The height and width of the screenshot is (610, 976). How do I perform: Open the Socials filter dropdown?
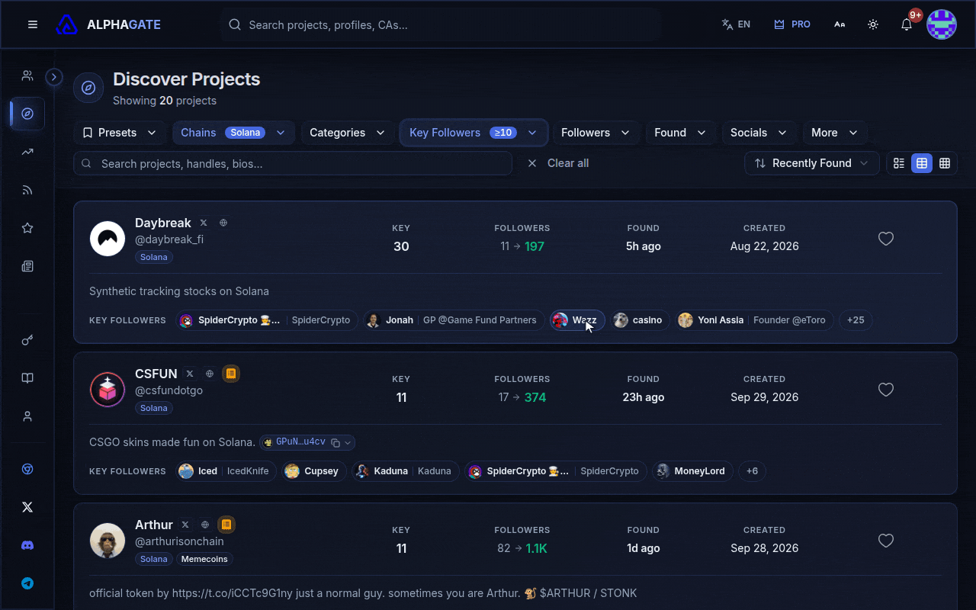click(759, 133)
